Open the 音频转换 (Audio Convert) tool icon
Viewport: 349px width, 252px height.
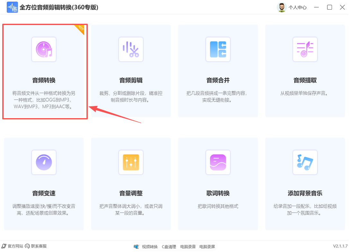point(44,49)
